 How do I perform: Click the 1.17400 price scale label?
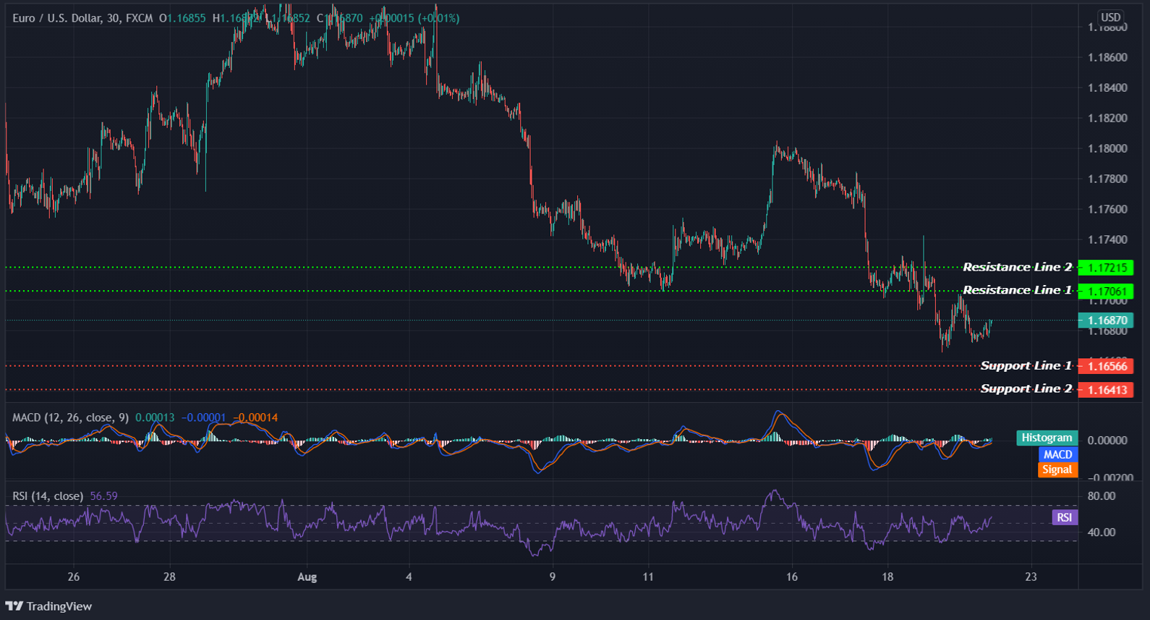point(1107,239)
